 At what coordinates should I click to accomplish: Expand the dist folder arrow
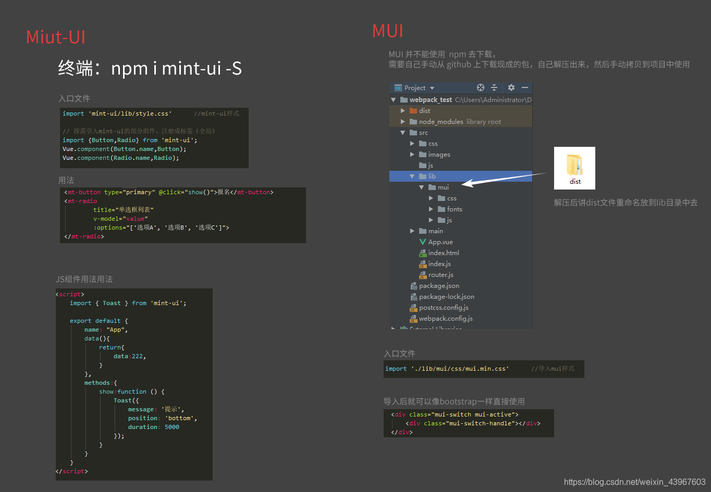[403, 110]
